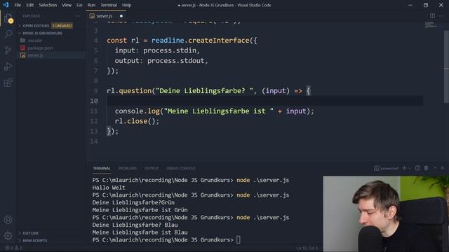Click the Ln Col cursor position status
This screenshot has height=252, width=449.
pos(307,248)
